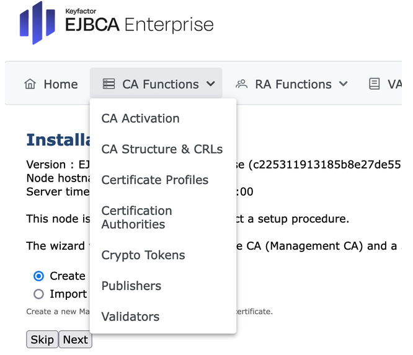Open CA Activation from the menu
Viewport: 413px width, 355px height.
click(x=140, y=118)
